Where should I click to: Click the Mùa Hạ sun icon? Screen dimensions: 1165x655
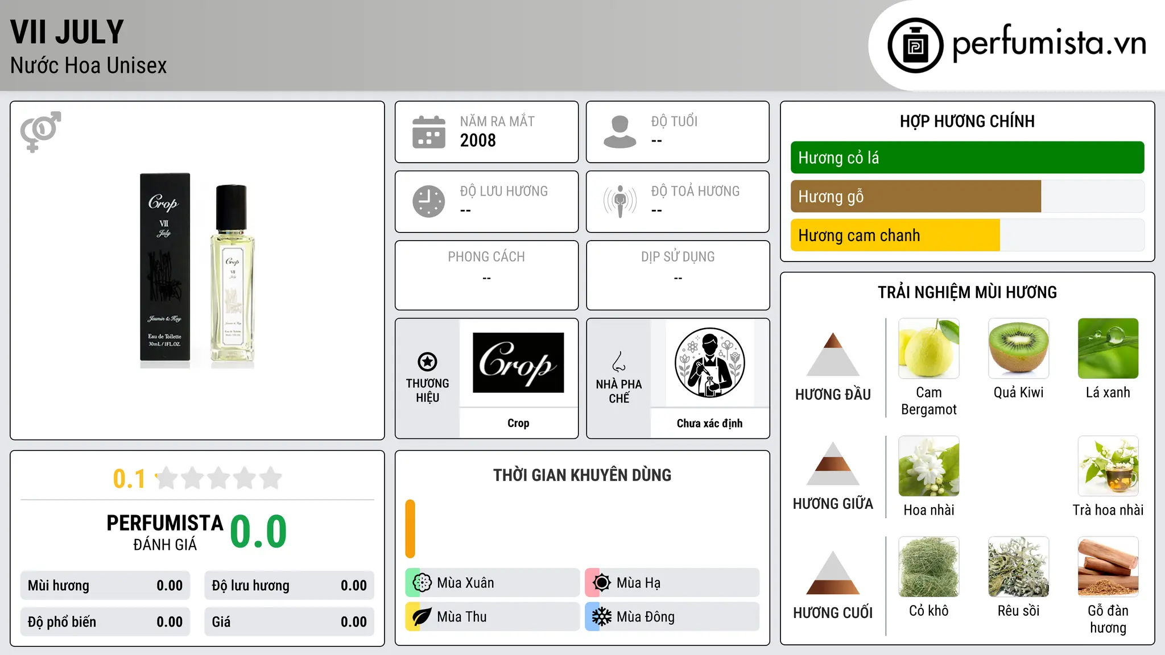[x=602, y=583]
